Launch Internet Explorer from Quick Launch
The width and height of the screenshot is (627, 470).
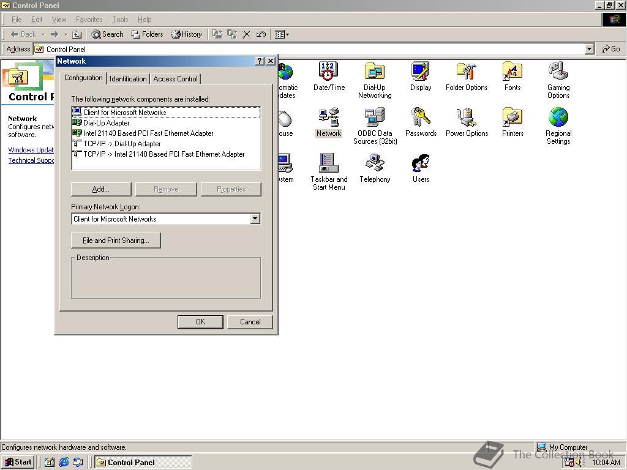tap(64, 462)
